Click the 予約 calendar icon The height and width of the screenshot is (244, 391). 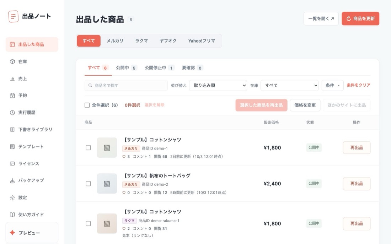point(12,96)
